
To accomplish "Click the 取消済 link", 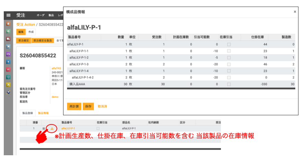I will pos(102,106).
